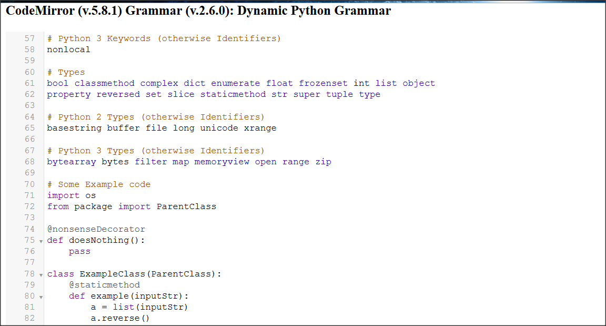Click the word 'package' on line 72
The height and width of the screenshot is (326, 606).
click(94, 207)
